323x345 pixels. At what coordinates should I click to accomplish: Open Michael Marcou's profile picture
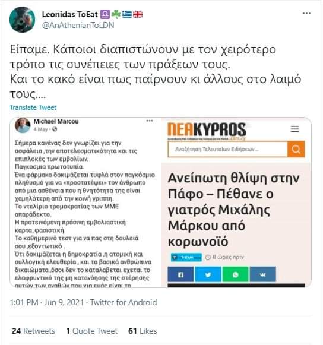point(23,125)
